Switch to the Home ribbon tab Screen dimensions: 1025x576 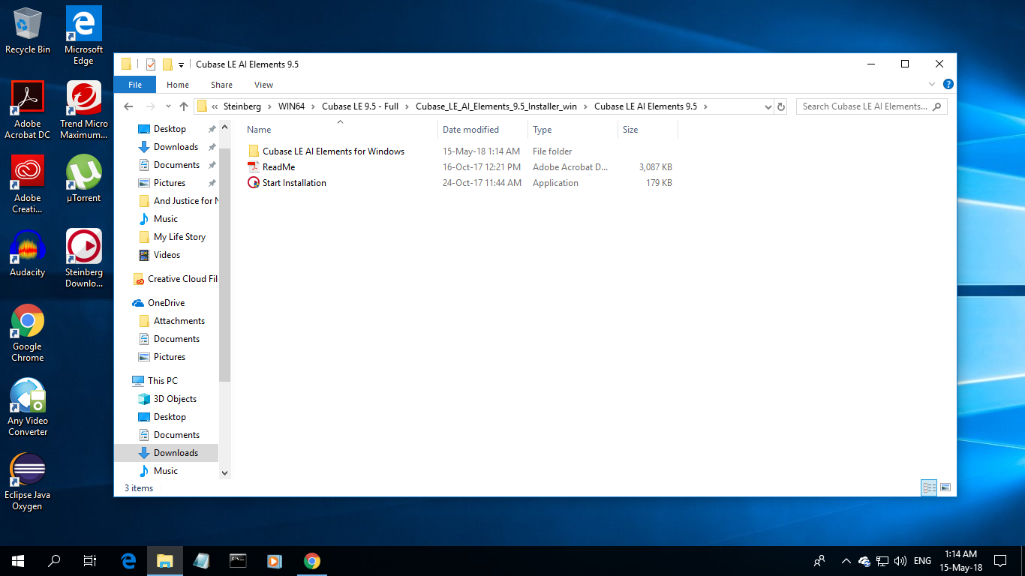click(178, 85)
